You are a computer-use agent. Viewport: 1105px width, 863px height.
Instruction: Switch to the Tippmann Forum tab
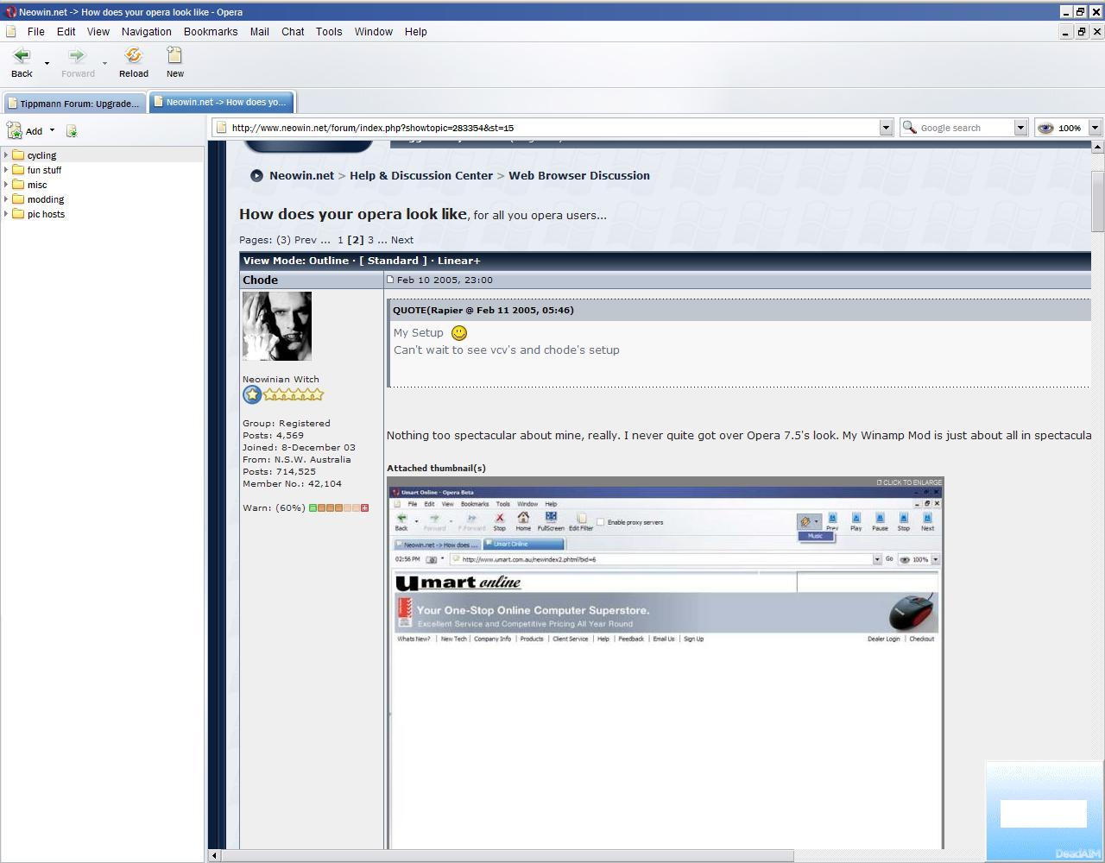pyautogui.click(x=74, y=104)
